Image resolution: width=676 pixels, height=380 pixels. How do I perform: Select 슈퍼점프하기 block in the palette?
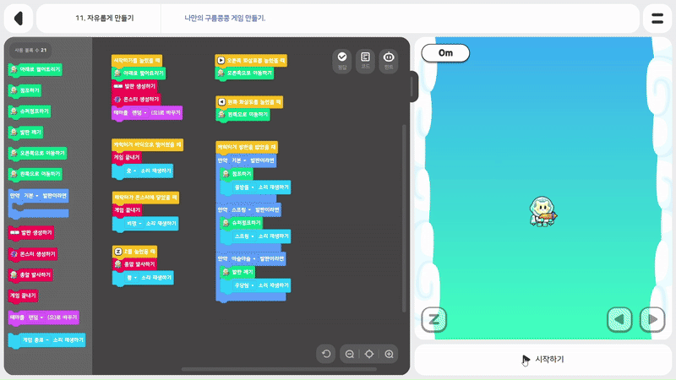point(30,111)
